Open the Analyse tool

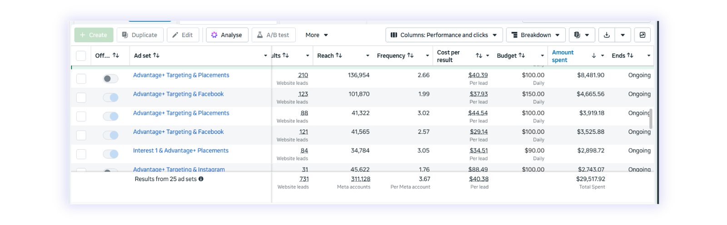(x=227, y=35)
